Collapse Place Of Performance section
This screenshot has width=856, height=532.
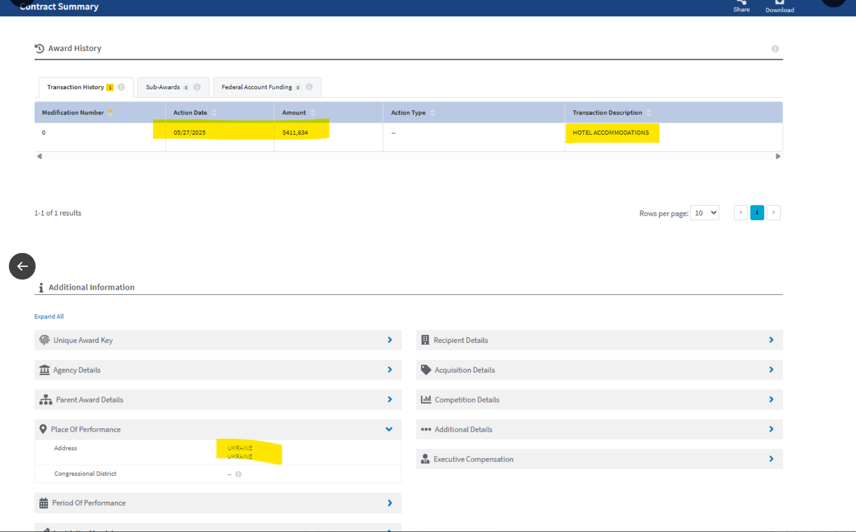[218, 429]
